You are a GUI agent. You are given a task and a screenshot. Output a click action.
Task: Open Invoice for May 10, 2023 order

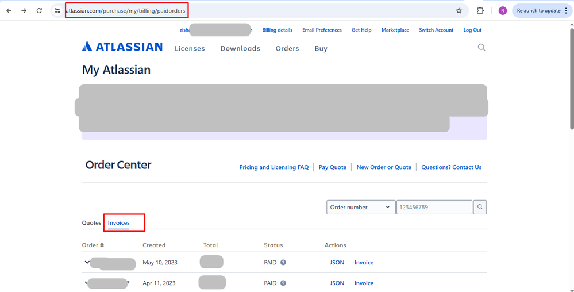364,262
